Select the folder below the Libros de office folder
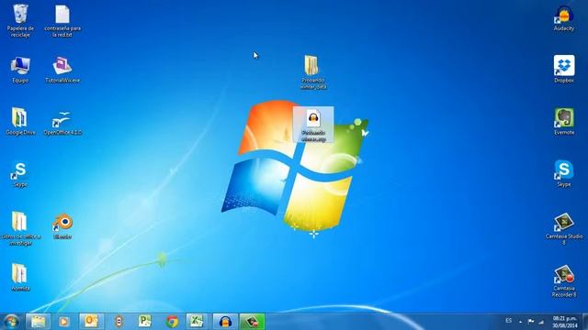 20,277
